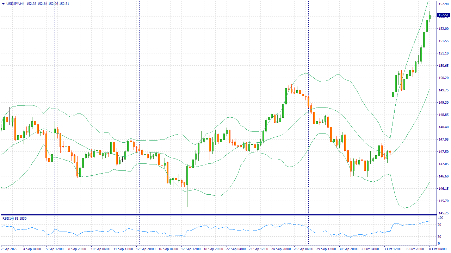Click the 152.90 price axis label
The image size is (451, 253).
click(x=443, y=4)
